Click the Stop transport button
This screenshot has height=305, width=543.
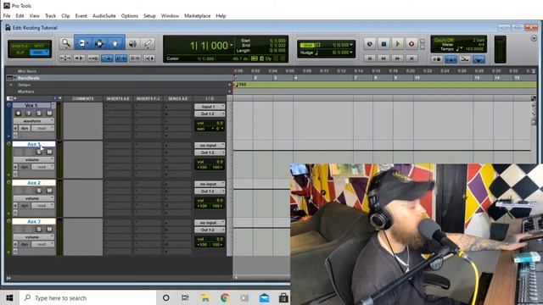[x=383, y=44]
